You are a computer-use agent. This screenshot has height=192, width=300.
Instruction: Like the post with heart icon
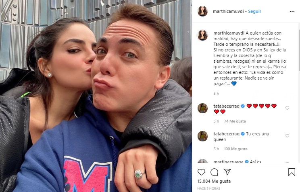coord(201,172)
